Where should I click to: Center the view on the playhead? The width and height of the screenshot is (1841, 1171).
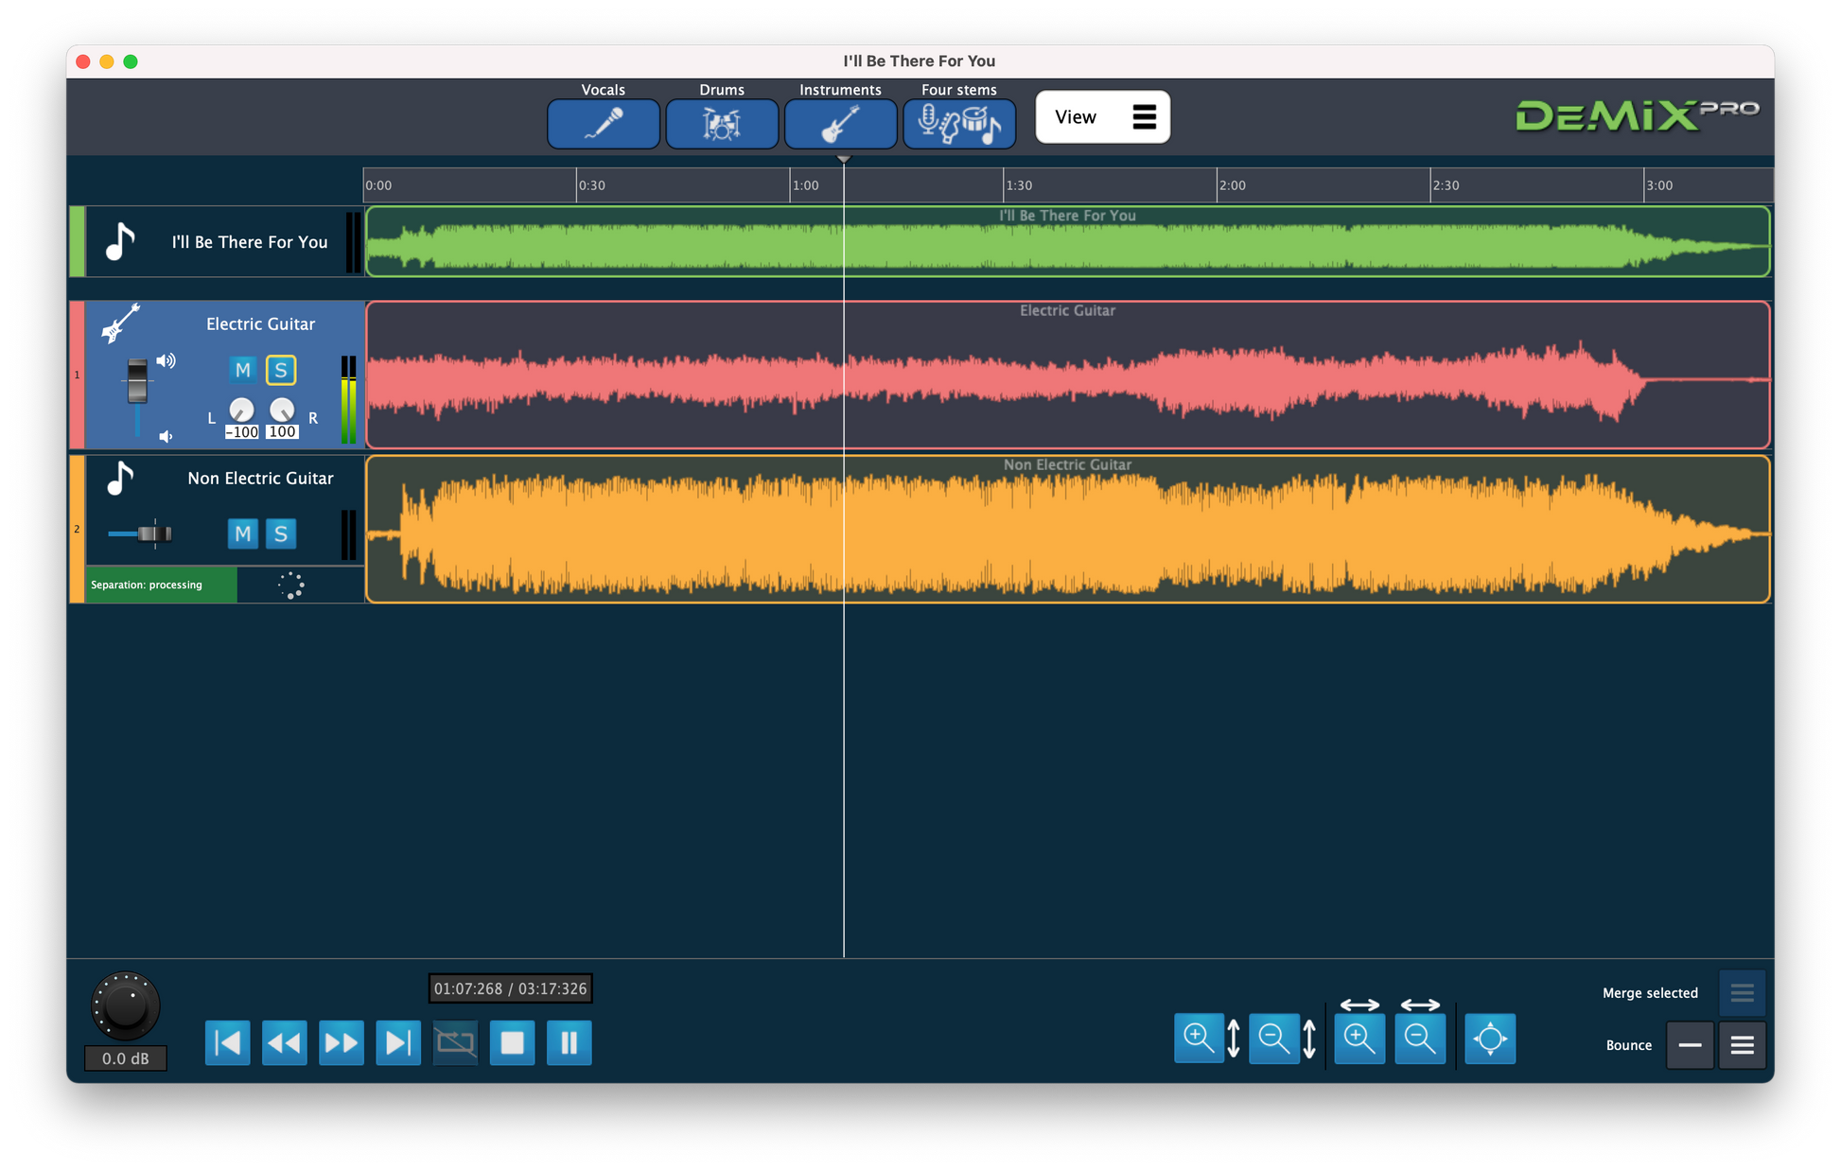tap(1490, 1038)
